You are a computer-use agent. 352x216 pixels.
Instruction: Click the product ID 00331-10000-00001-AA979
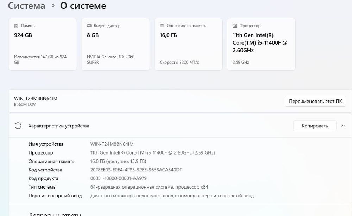tap(119, 178)
